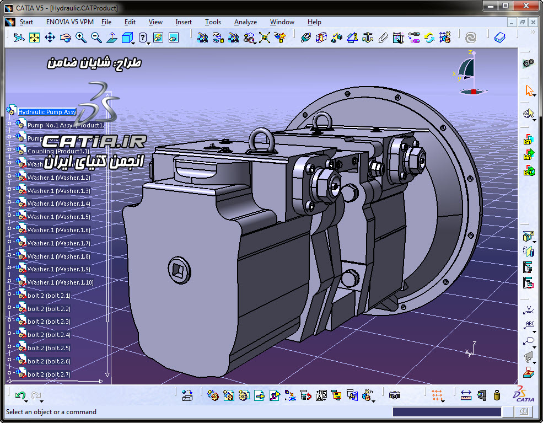
Task: Select bolt.2 (bolt.2.1) in tree
Action: (49, 296)
